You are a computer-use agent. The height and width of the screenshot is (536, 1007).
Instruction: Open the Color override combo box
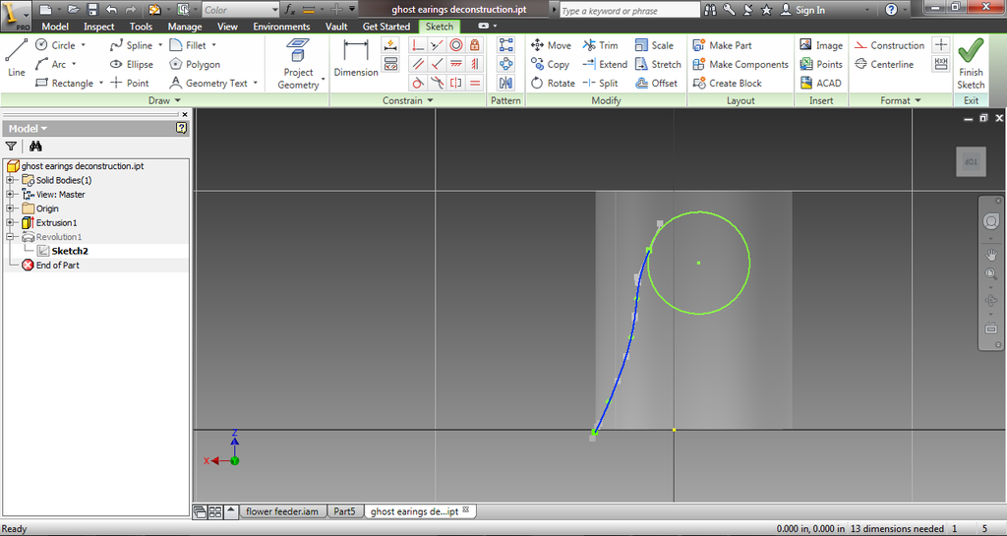pyautogui.click(x=241, y=10)
